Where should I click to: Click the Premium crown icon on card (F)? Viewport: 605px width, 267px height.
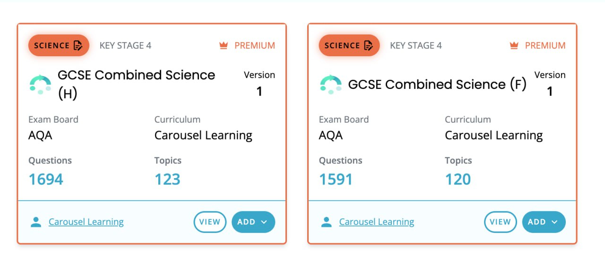(514, 45)
